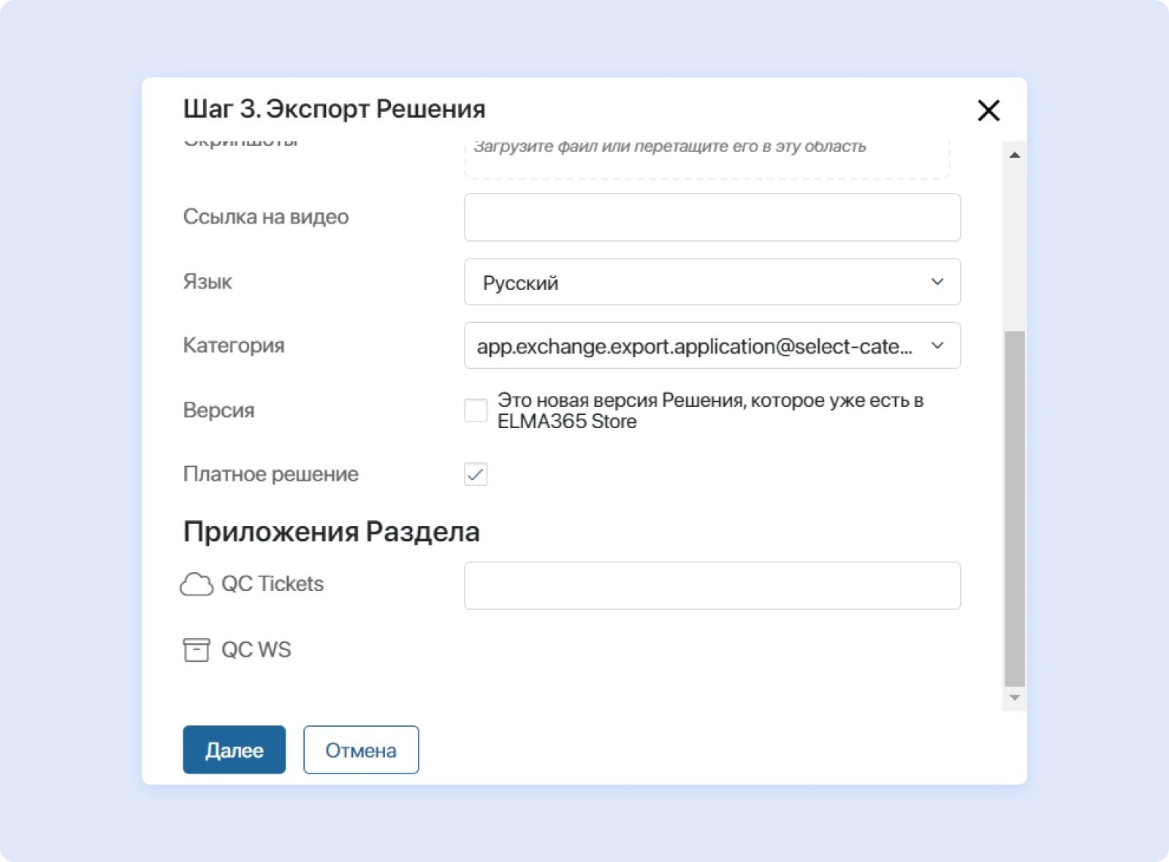1169x862 pixels.
Task: Close the export dialog with the X icon
Action: point(988,111)
